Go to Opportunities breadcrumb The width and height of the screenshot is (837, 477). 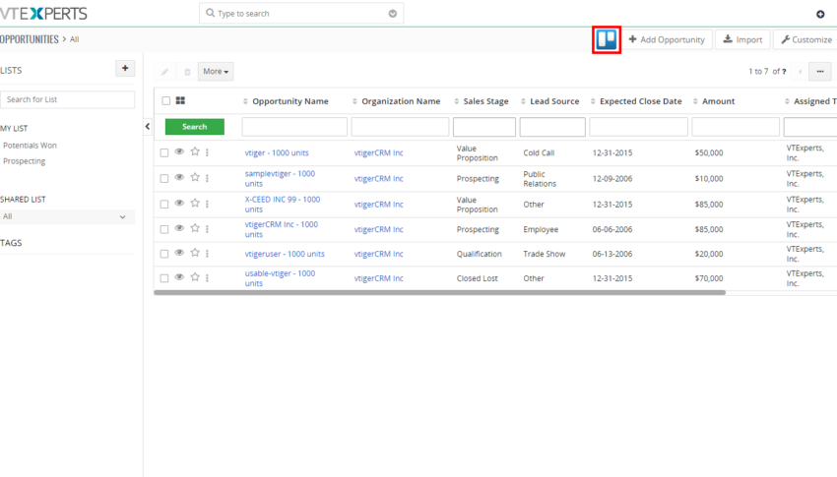(x=30, y=39)
